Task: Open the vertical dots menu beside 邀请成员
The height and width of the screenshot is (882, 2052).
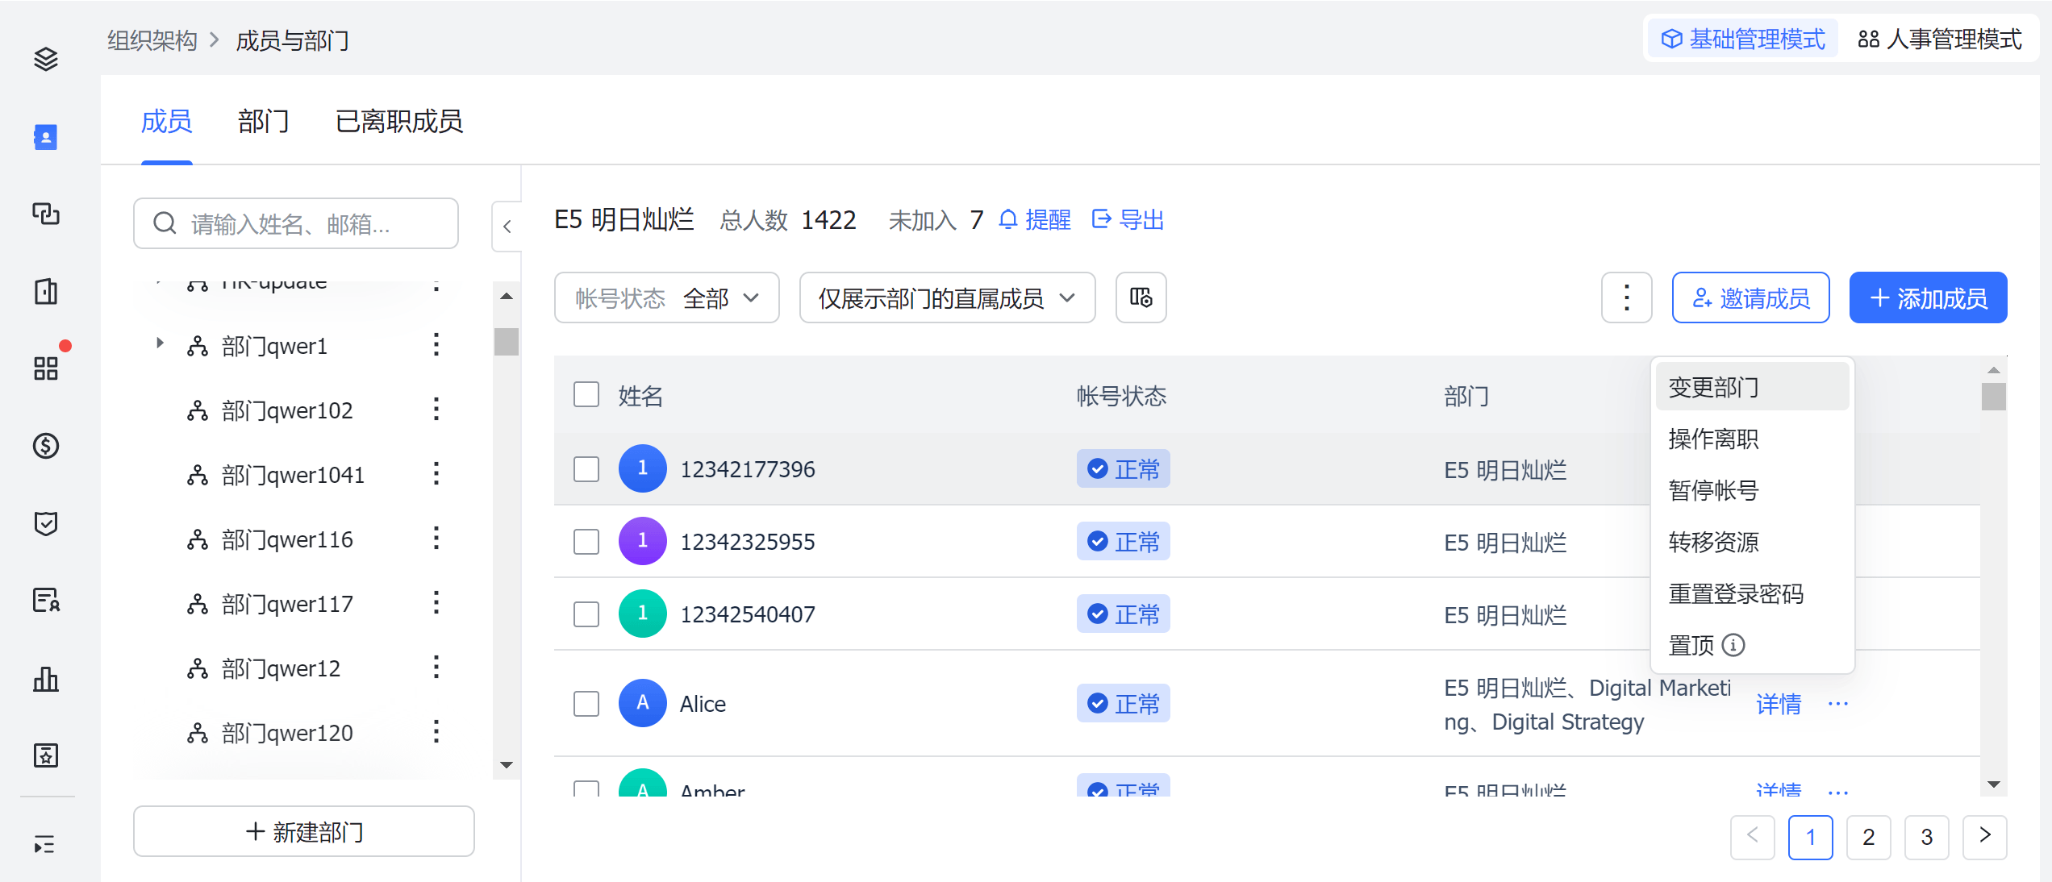Action: coord(1626,297)
